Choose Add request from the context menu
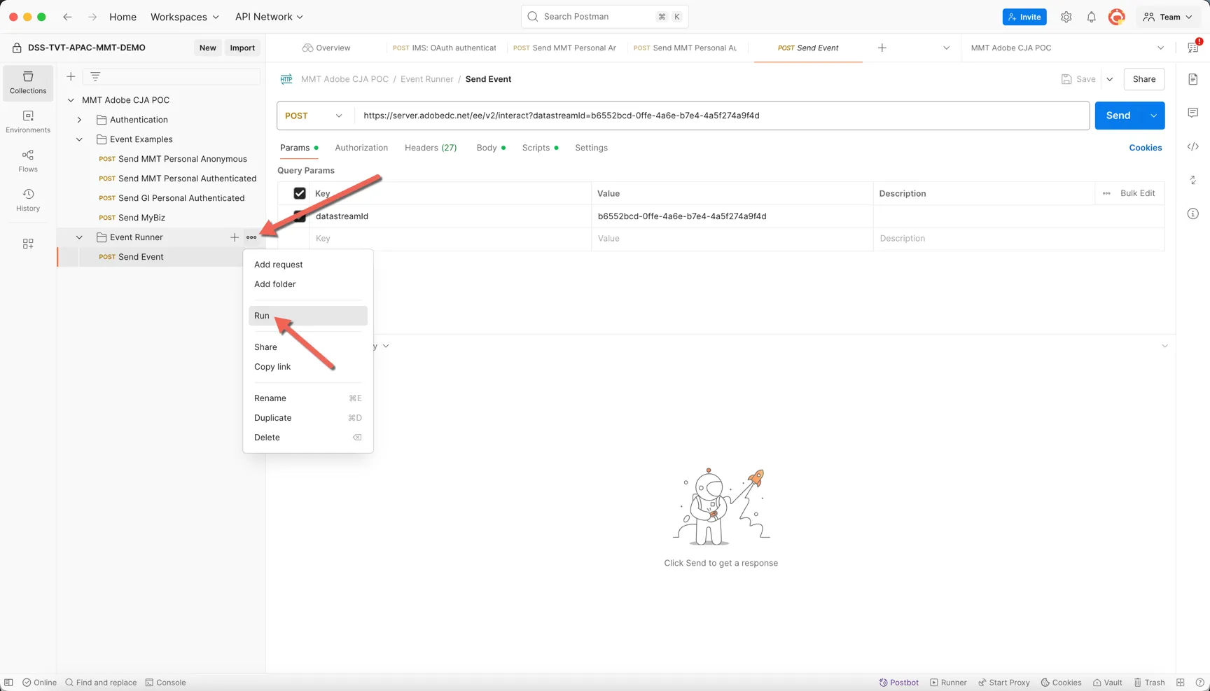Image resolution: width=1210 pixels, height=691 pixels. [308, 265]
